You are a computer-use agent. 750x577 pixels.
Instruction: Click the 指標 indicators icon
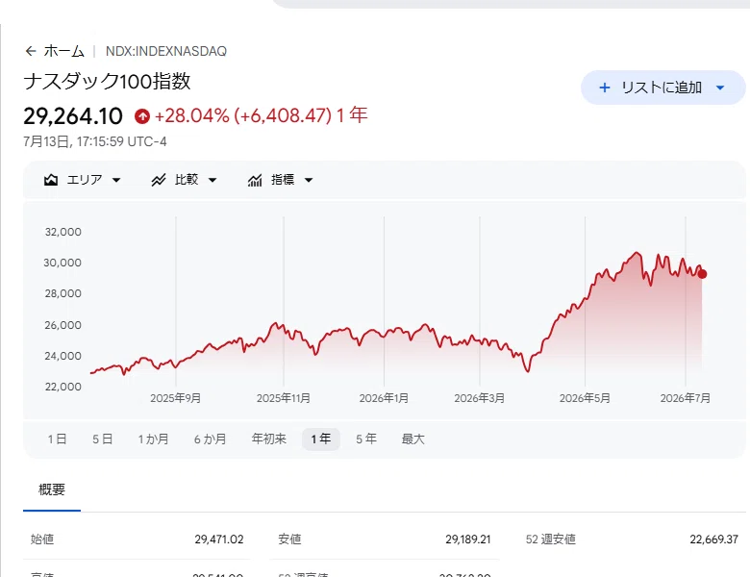(255, 180)
